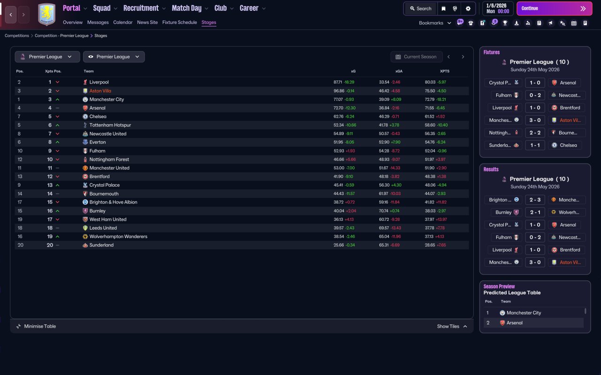Click the Tottenham Hotspur crest in the table

pos(85,125)
